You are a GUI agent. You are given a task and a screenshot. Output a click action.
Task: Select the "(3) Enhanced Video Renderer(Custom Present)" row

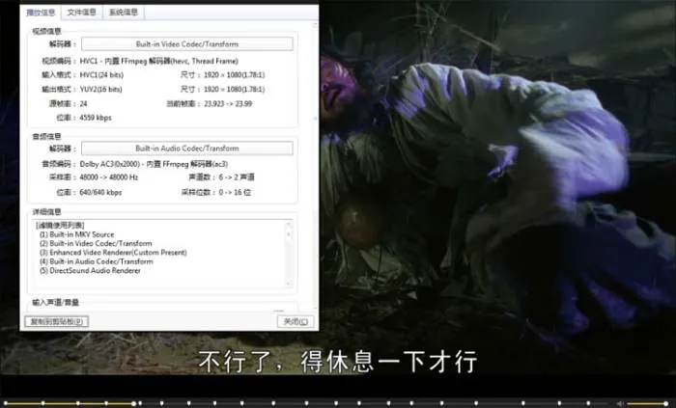pos(113,253)
